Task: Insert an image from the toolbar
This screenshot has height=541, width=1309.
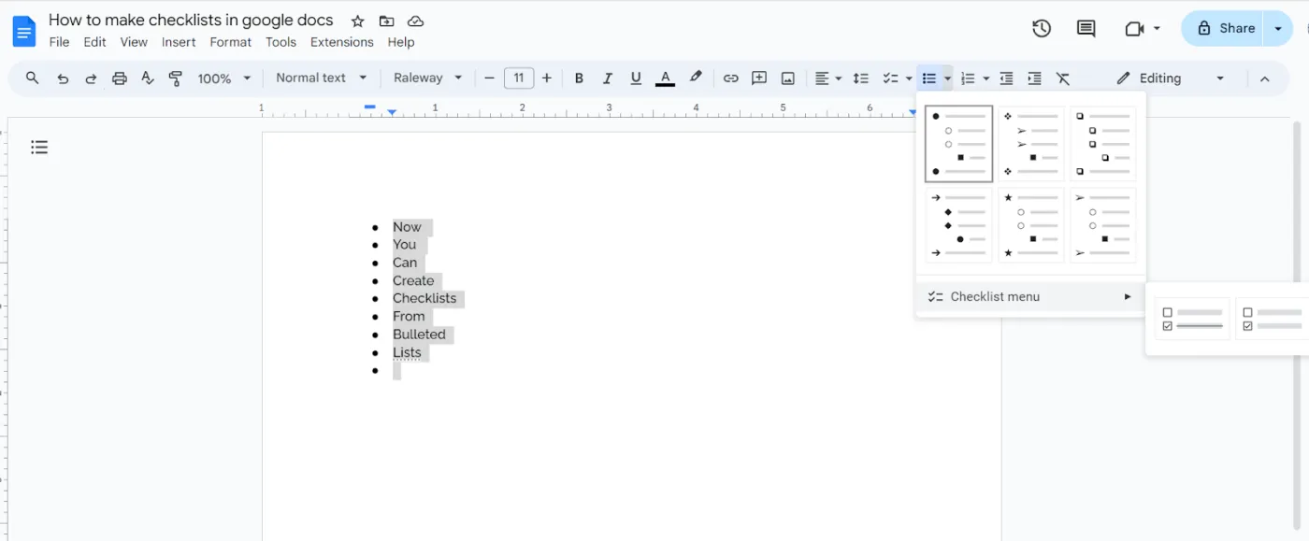Action: [x=787, y=78]
